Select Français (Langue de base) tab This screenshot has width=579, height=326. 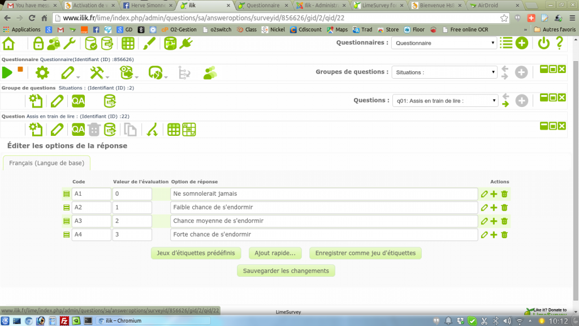[x=46, y=163]
